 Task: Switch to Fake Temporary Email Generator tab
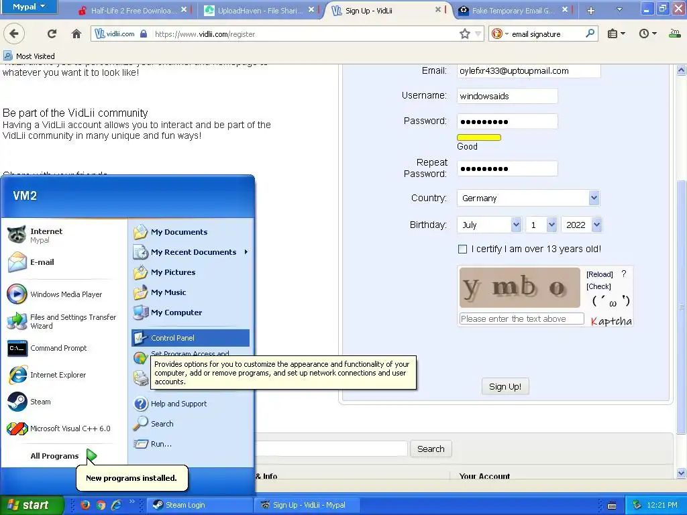[512, 11]
